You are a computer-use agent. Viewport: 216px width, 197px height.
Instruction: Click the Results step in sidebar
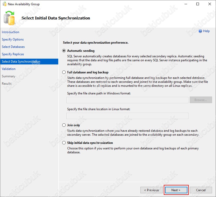pos(7,84)
